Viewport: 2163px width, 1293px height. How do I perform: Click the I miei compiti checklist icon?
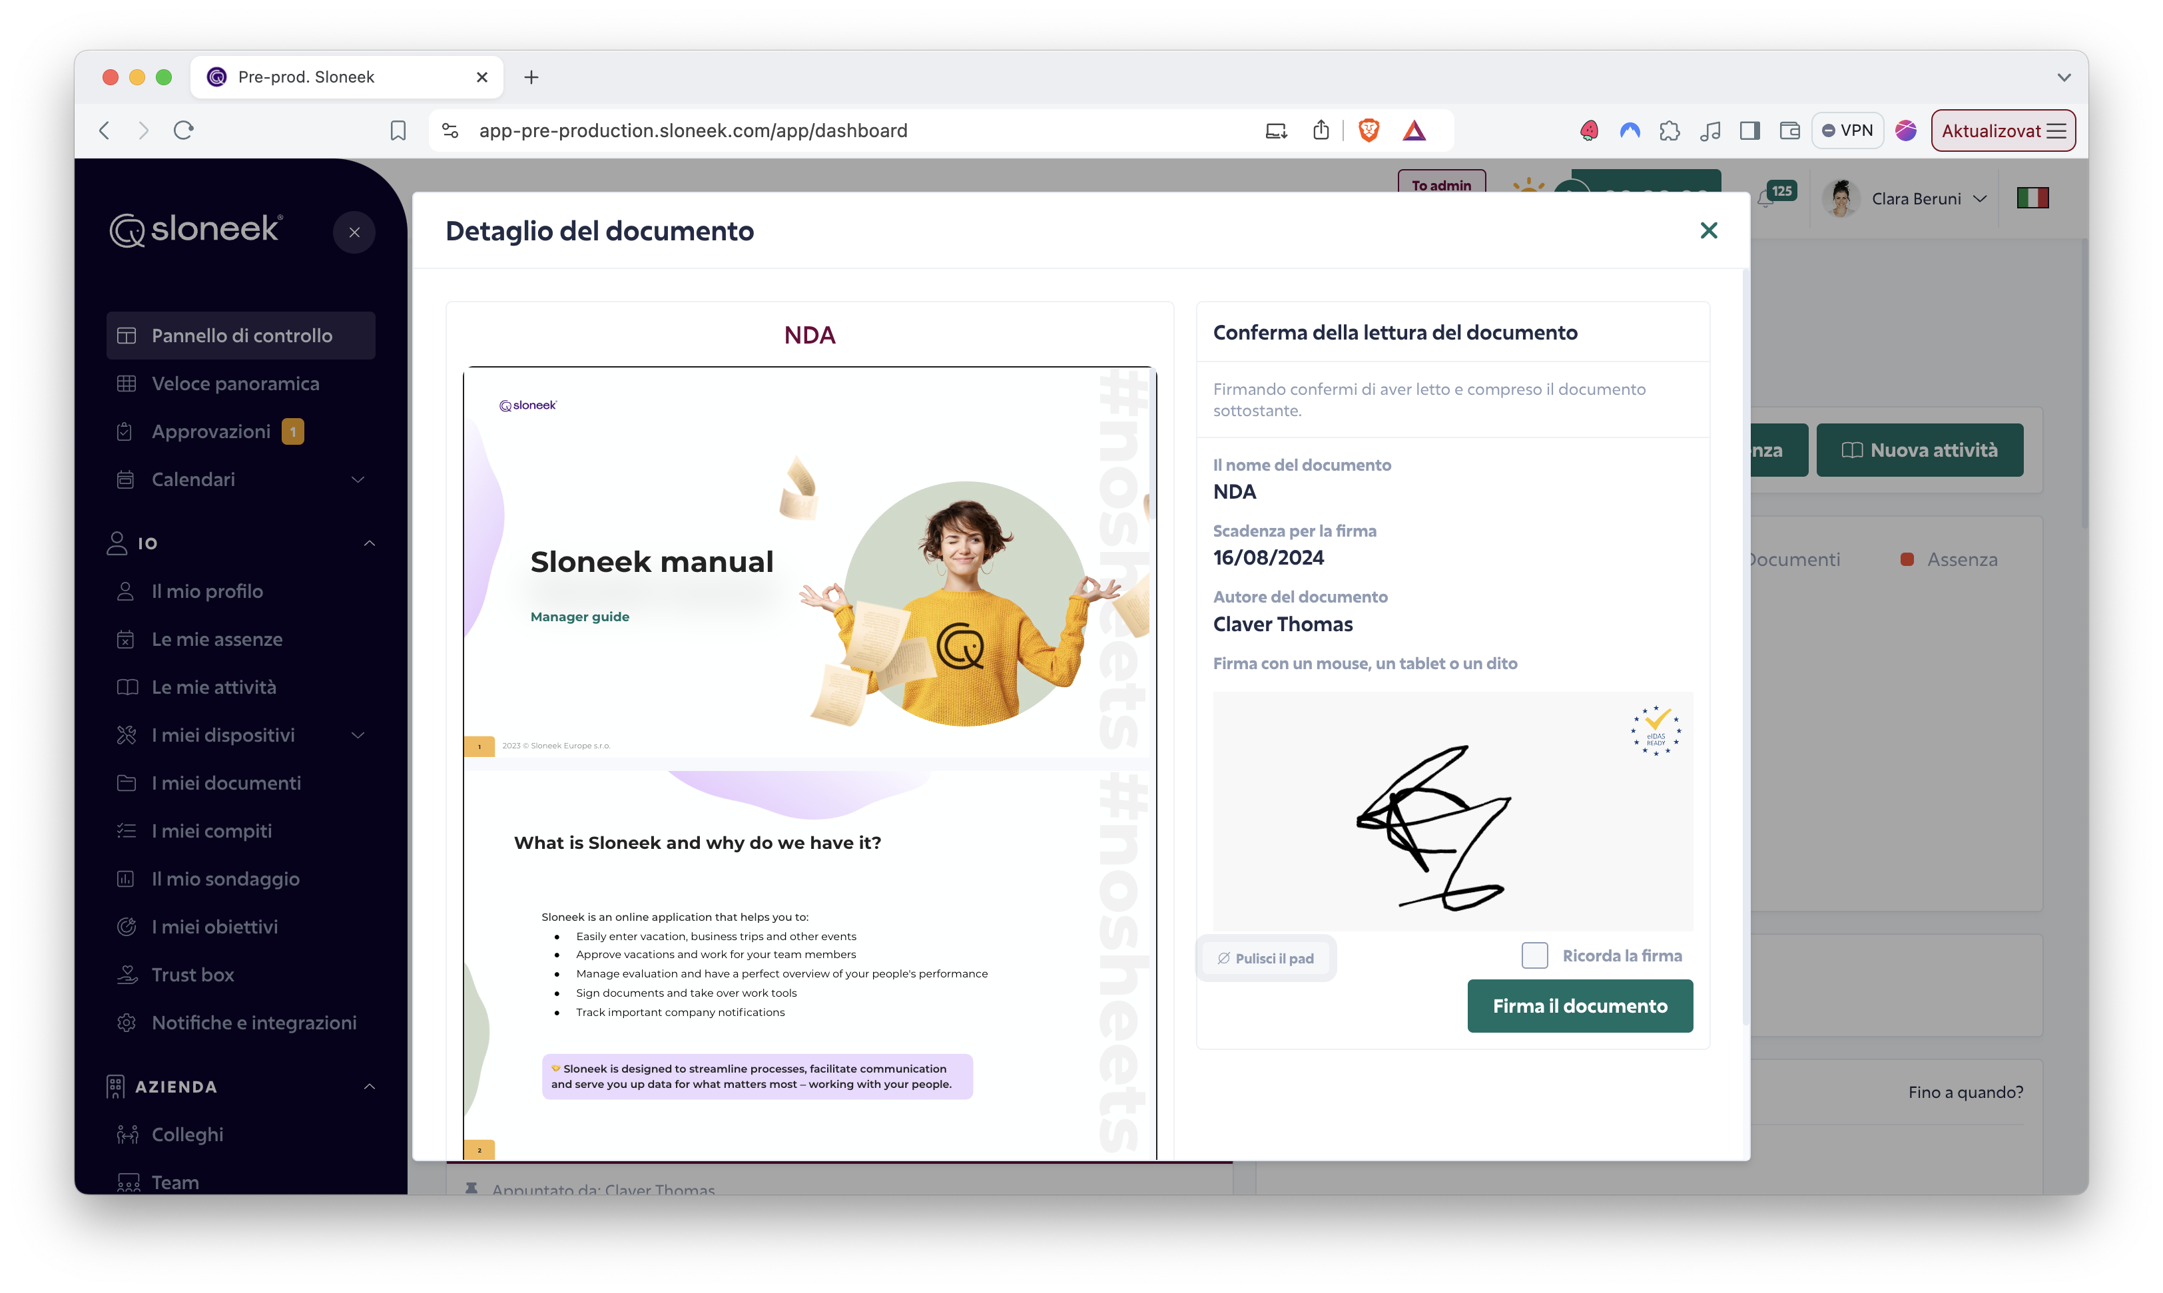127,830
